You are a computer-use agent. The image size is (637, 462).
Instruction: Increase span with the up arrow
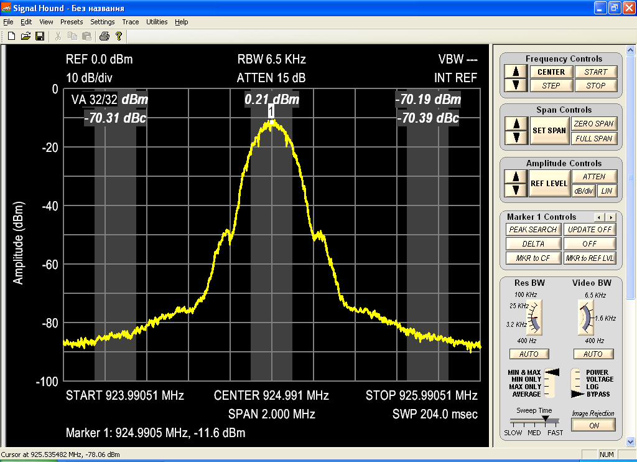(x=516, y=124)
